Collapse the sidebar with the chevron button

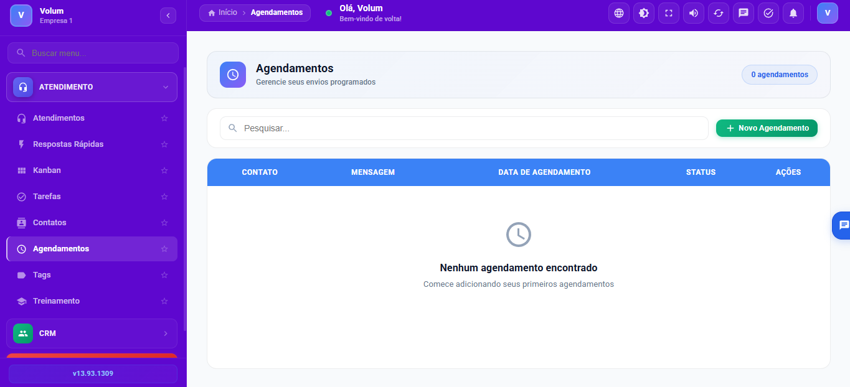168,16
